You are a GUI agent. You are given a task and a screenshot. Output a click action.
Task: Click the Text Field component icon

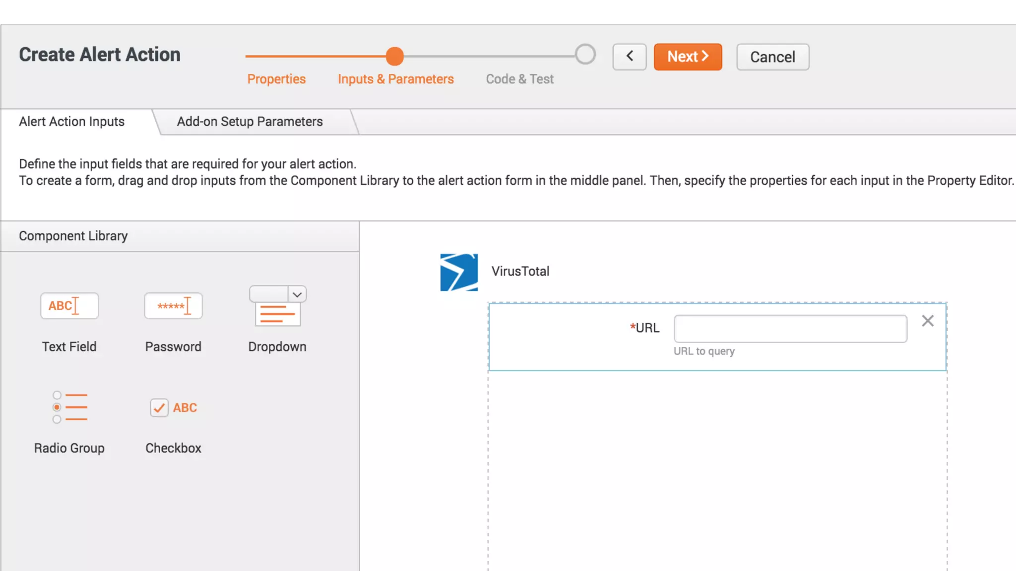click(69, 306)
